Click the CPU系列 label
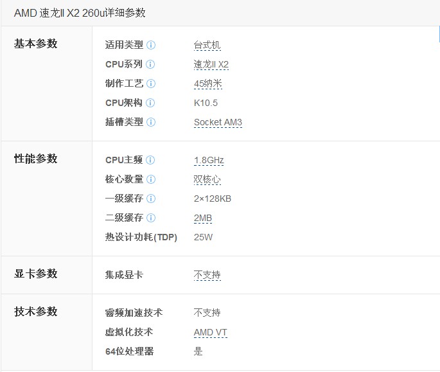This screenshot has width=440, height=372. (124, 64)
